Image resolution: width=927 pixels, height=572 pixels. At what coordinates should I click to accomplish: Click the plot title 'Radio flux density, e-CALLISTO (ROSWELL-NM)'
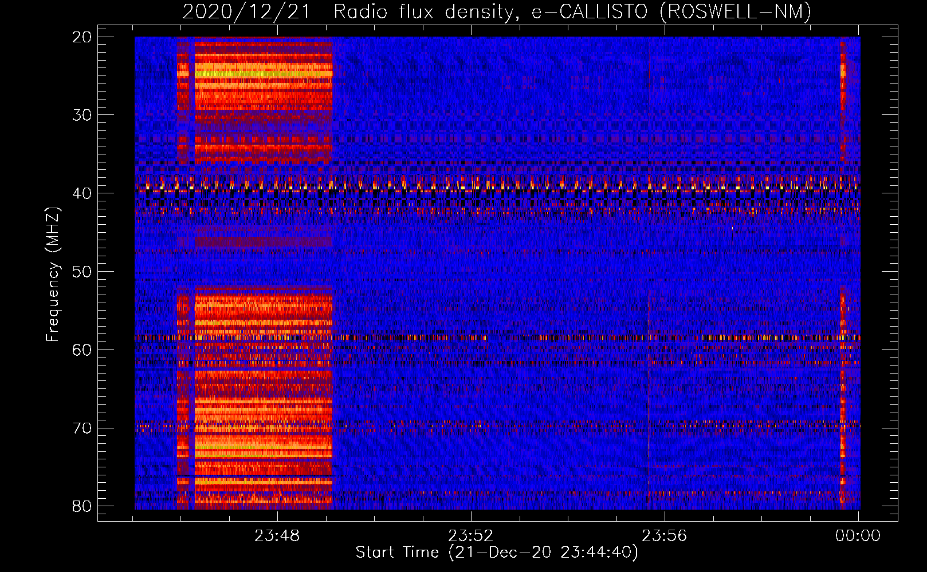(x=572, y=11)
